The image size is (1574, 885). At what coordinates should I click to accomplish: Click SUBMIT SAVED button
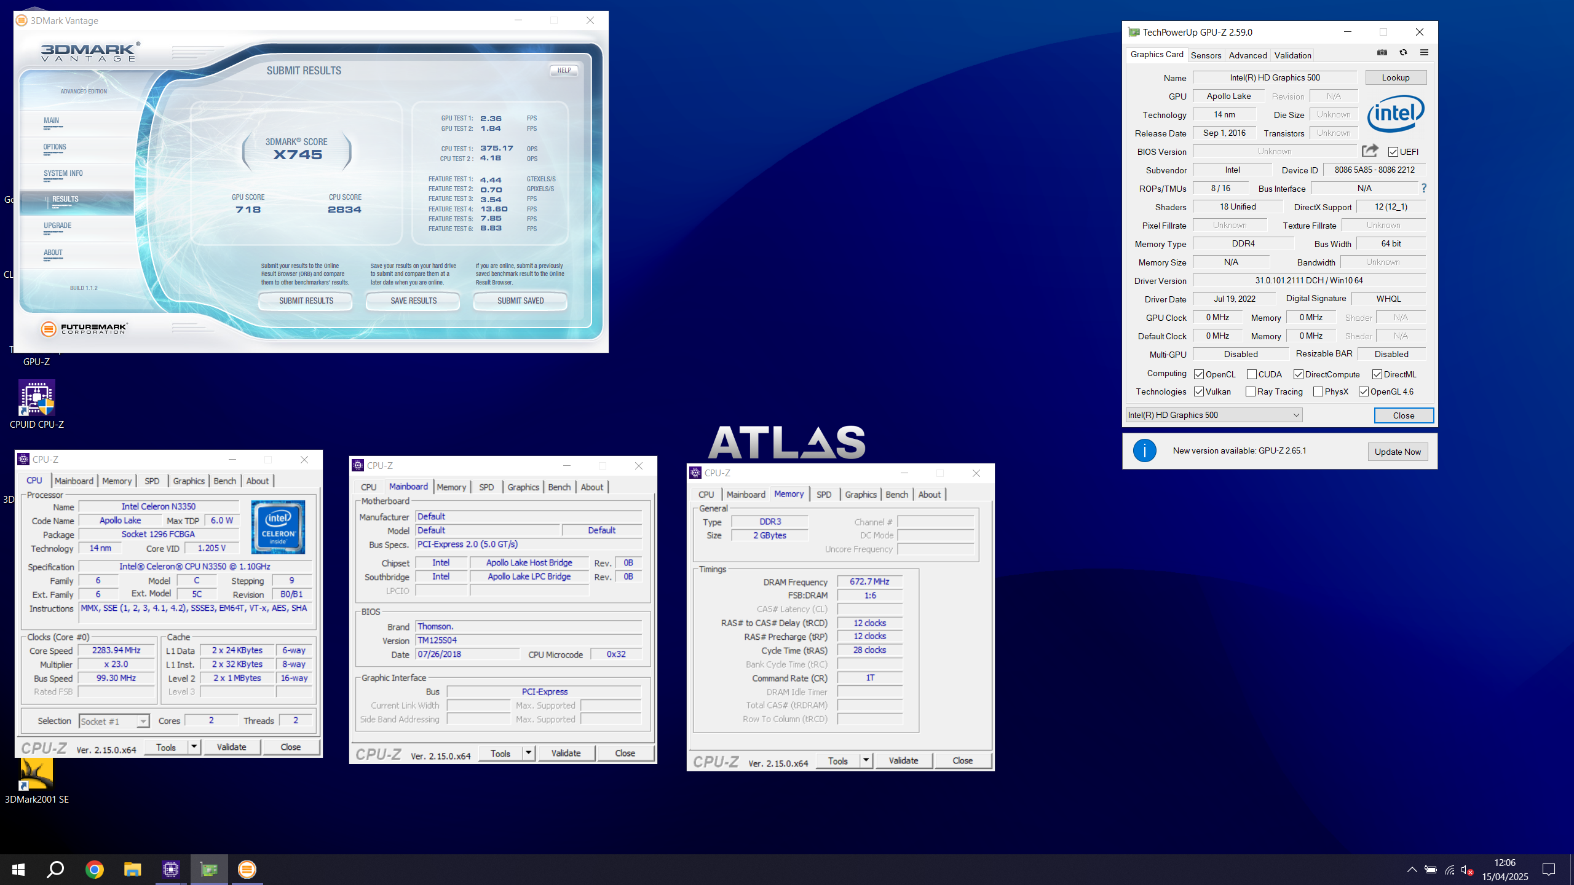[520, 301]
